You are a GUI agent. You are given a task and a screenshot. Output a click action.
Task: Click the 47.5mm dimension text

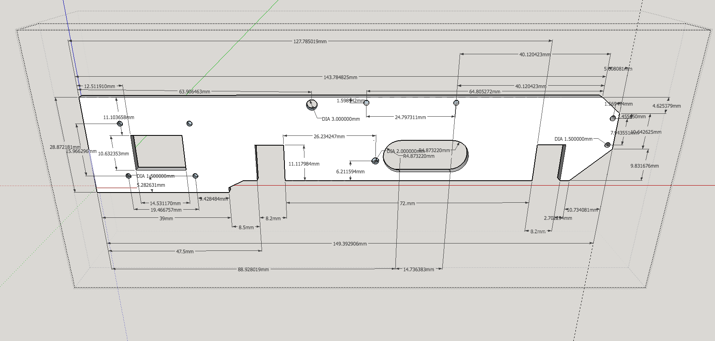[185, 252]
